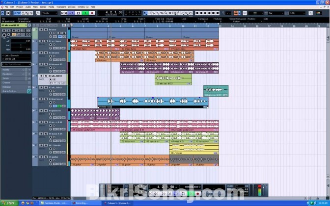This screenshot has width=330, height=206.
Task: Open the Project menu
Action: pyautogui.click(x=20, y=7)
